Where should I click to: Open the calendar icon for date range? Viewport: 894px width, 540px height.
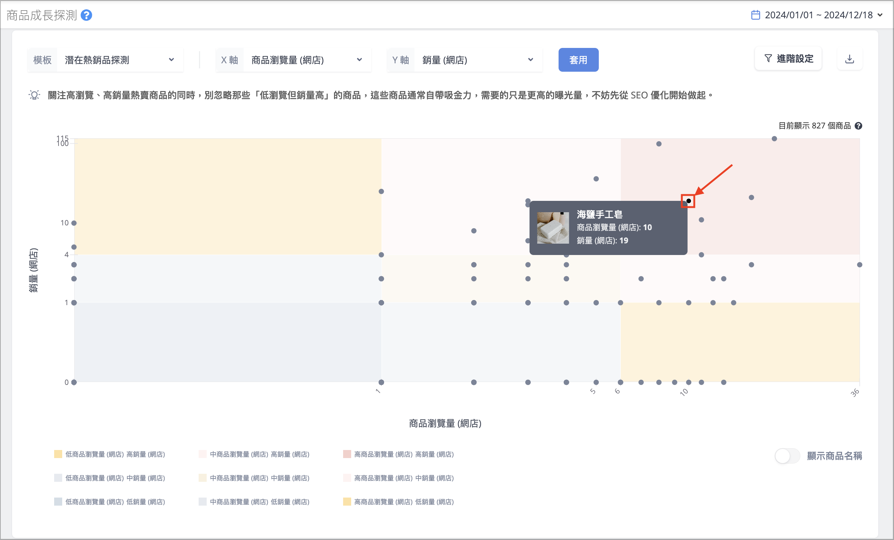pos(755,15)
